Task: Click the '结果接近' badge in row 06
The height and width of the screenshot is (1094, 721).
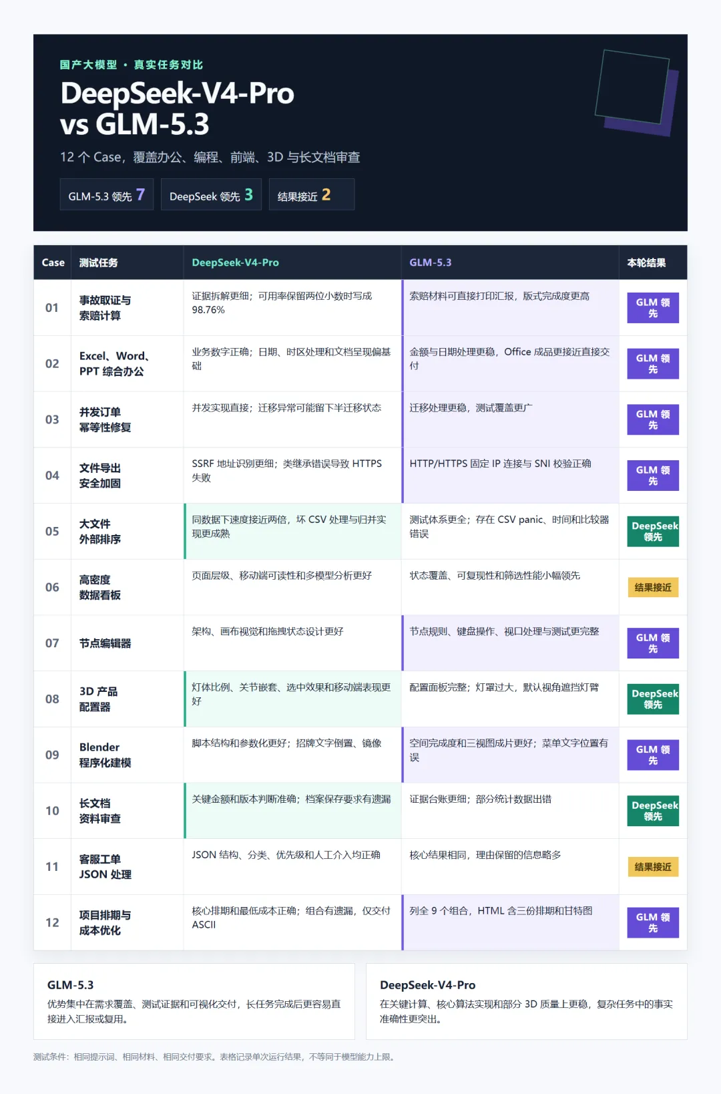Action: coord(653,588)
